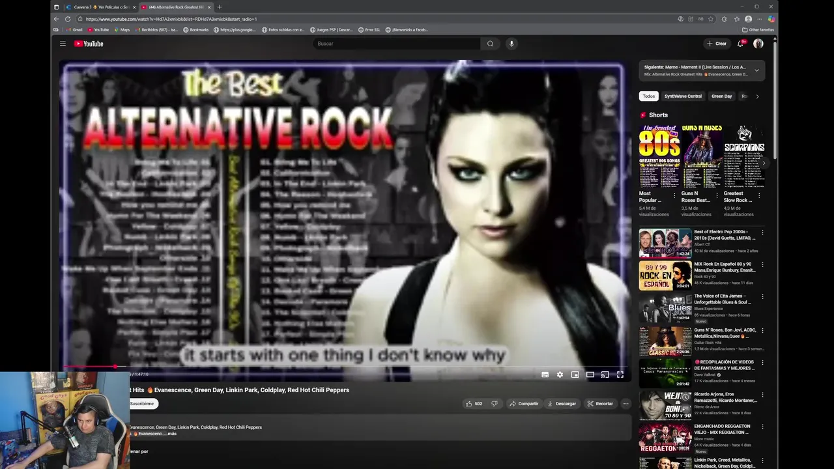Open the Scorpions Greatest Slow Rock short

[744, 157]
